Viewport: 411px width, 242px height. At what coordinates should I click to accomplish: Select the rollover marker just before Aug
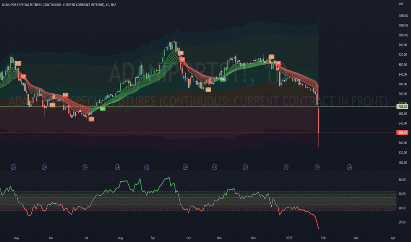[x=117, y=167]
